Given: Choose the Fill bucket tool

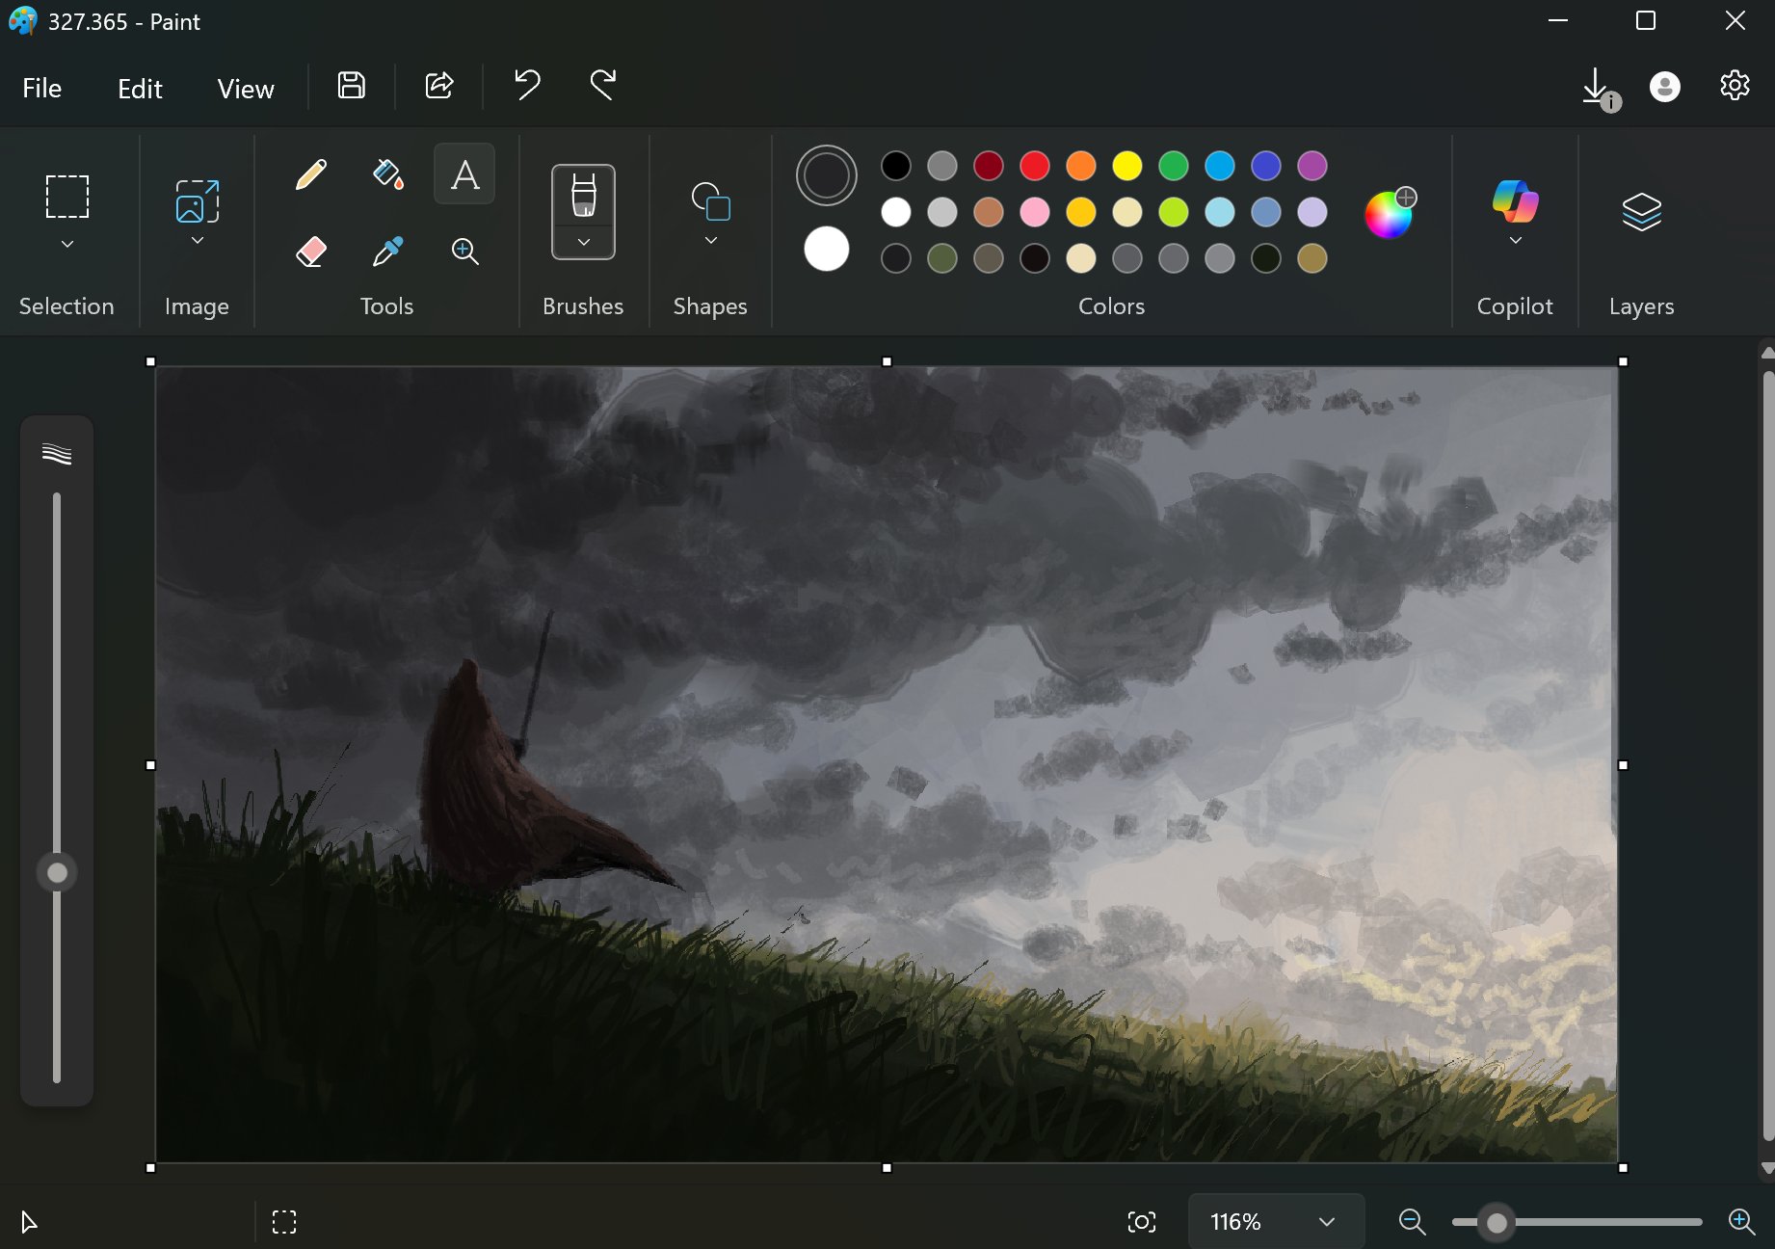Looking at the screenshot, I should click(x=387, y=174).
